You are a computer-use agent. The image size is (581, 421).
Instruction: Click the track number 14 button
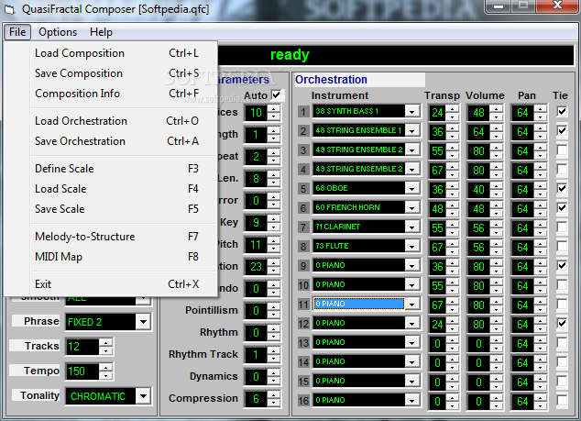(x=303, y=362)
